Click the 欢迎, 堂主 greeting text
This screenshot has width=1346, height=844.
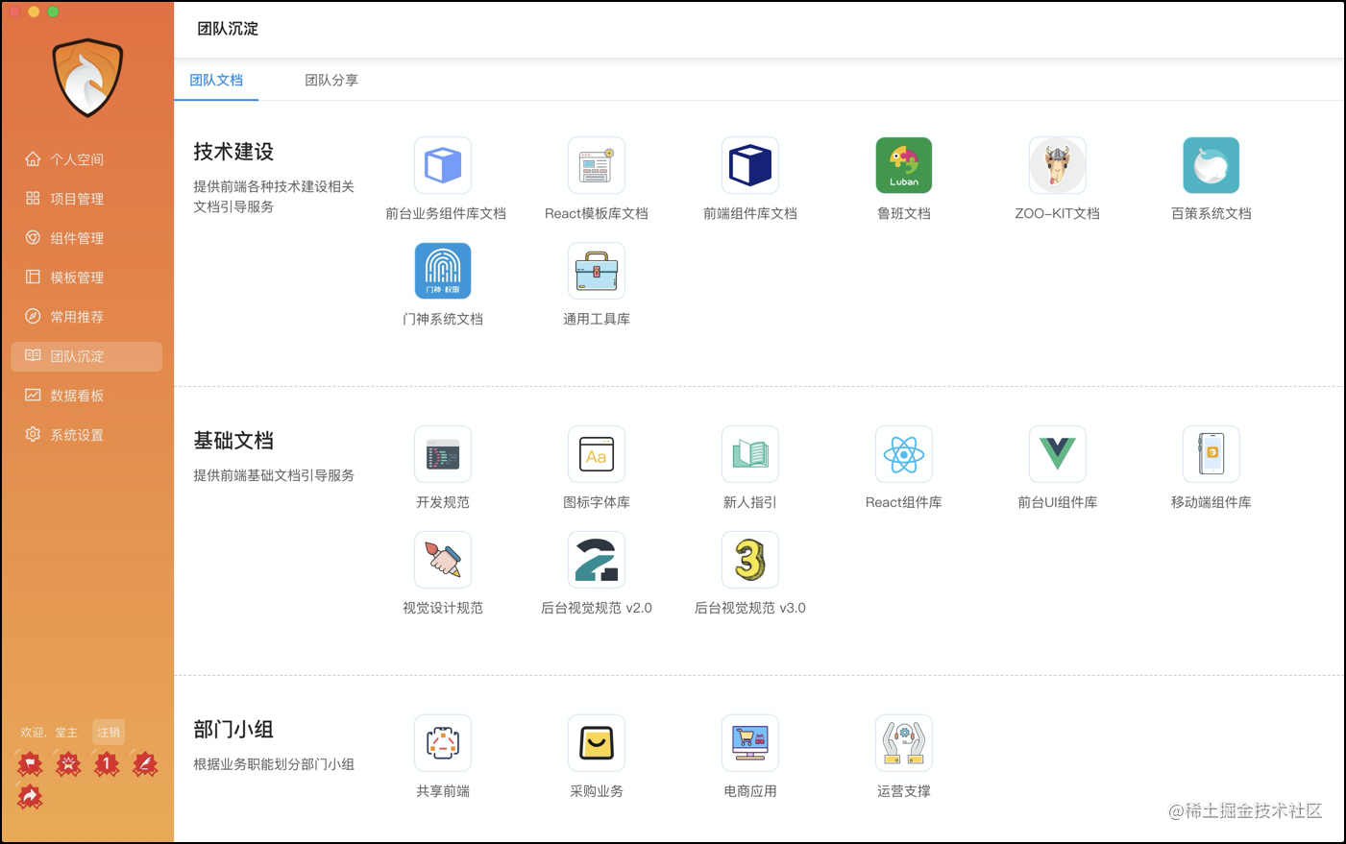[x=49, y=733]
